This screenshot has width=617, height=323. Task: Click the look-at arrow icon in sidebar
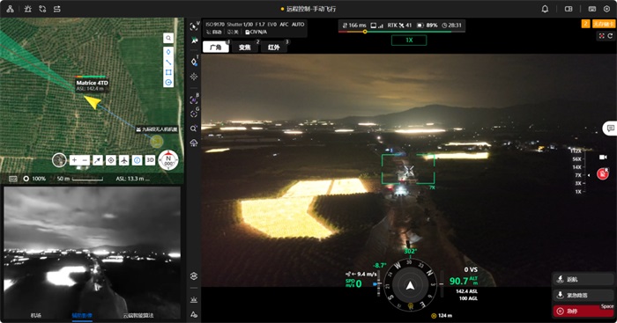pyautogui.click(x=194, y=40)
